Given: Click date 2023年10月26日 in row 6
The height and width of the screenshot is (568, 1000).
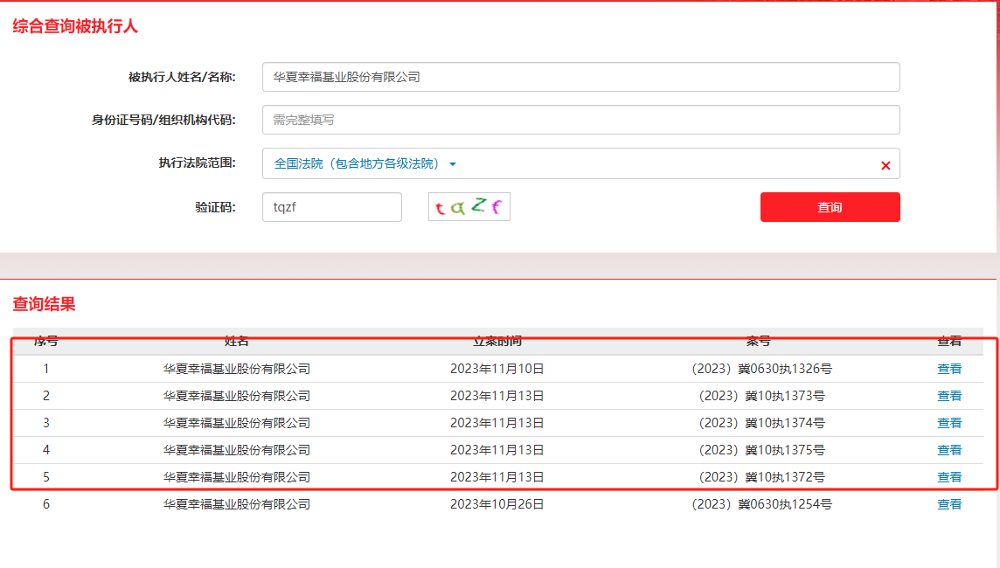Looking at the screenshot, I should click(x=497, y=504).
